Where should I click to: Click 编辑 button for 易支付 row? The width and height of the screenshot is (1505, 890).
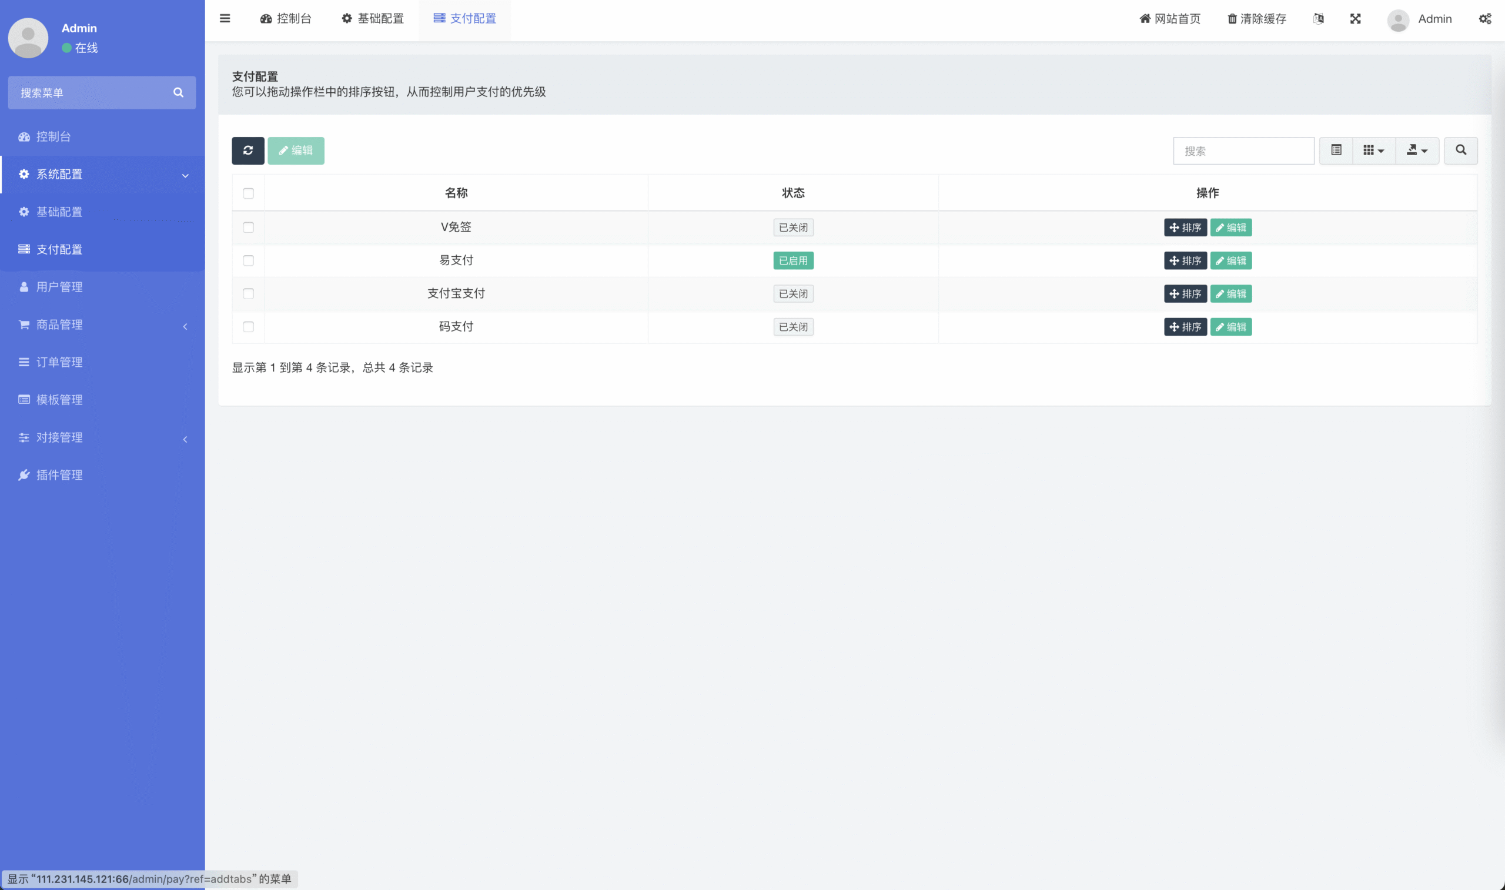(1230, 261)
